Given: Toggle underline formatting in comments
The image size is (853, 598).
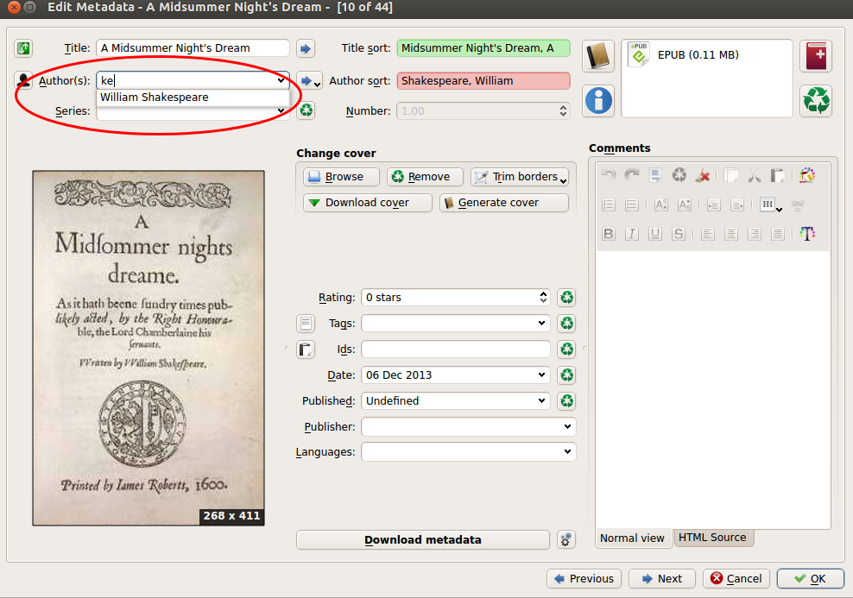Looking at the screenshot, I should (x=655, y=234).
